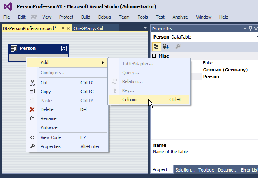Choose Autosize from context menu
The height and width of the screenshot is (178, 258).
pos(67,127)
